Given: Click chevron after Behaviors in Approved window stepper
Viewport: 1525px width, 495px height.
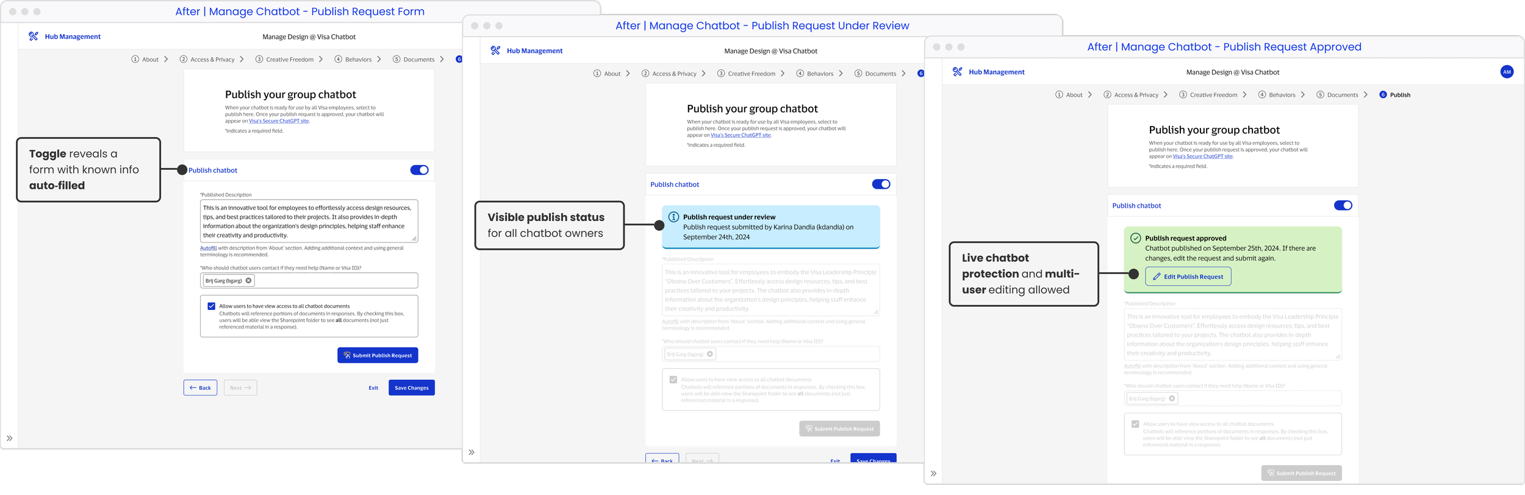Looking at the screenshot, I should 1303,95.
